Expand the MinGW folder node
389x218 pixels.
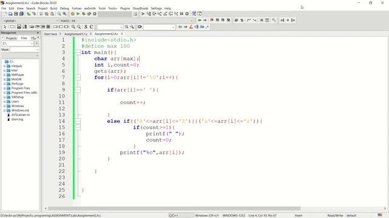coord(4,79)
